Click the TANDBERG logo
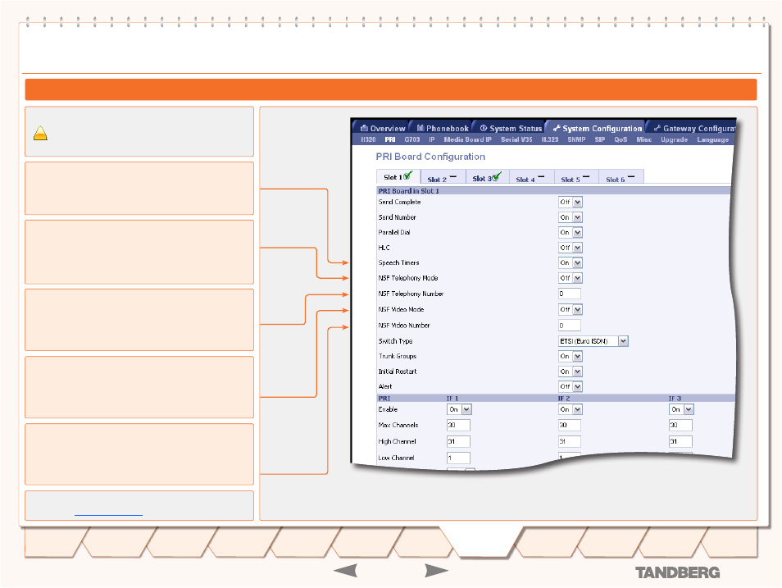 pyautogui.click(x=677, y=572)
